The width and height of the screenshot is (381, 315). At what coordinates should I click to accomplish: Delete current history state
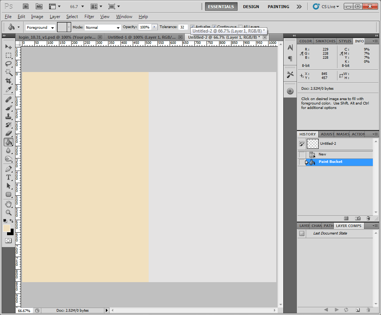pyautogui.click(x=368, y=218)
